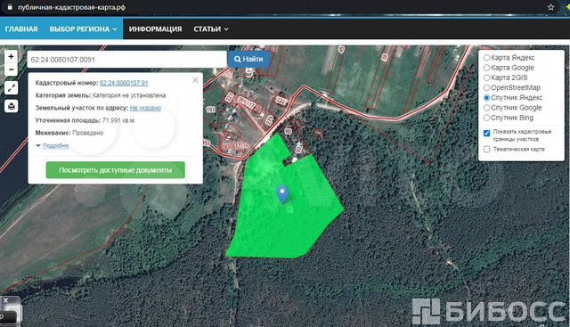Click the Посмотреть доступные документы button
The image size is (570, 327).
(115, 170)
